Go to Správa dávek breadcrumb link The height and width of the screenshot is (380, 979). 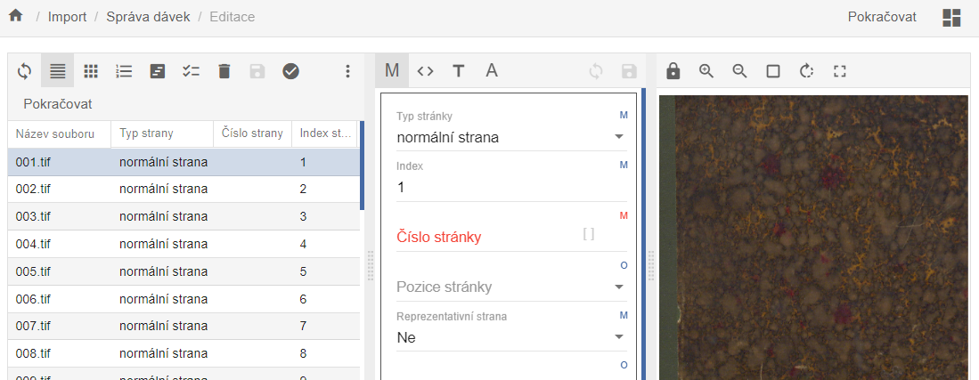pos(148,17)
